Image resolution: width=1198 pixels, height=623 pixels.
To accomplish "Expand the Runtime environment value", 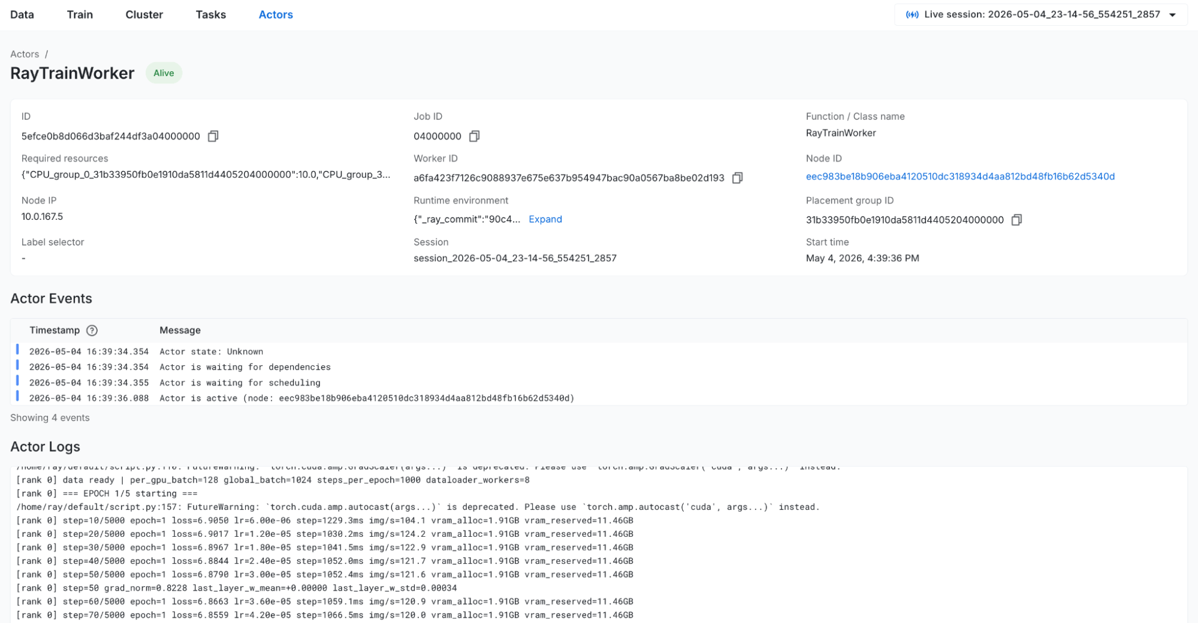I will point(545,219).
